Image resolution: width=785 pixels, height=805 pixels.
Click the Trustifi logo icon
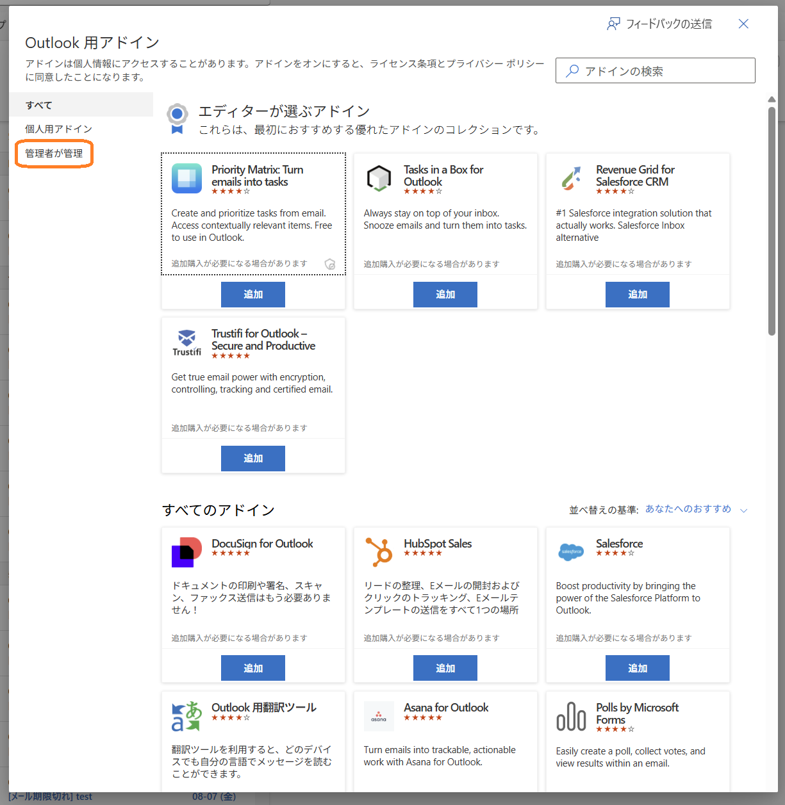coord(186,343)
